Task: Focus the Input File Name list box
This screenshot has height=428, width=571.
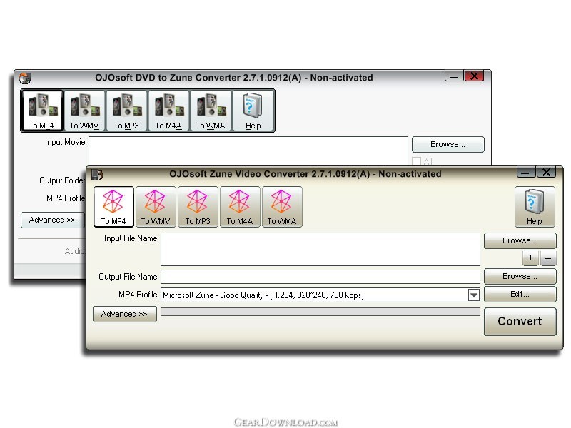Action: [320, 249]
